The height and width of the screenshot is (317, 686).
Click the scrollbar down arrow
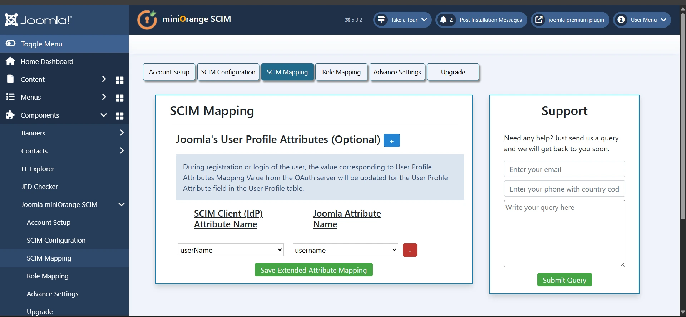683,312
